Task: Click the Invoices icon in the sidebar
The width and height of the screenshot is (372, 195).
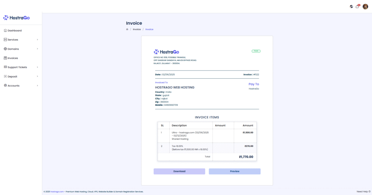Action: [x=5, y=58]
